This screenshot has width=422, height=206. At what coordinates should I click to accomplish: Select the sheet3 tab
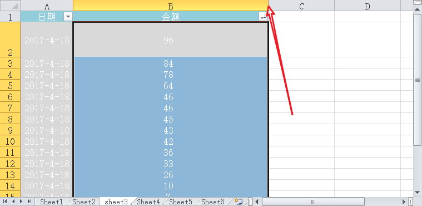(116, 202)
